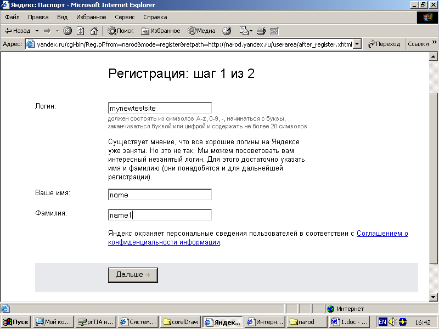Open the Вид menu

(62, 17)
